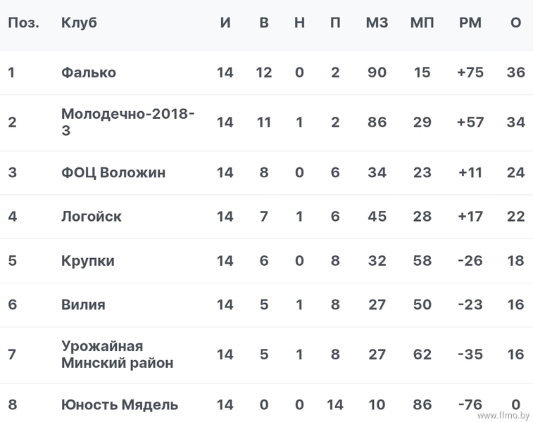533x422 pixels.
Task: Select the Вилия team name
Action: click(83, 305)
